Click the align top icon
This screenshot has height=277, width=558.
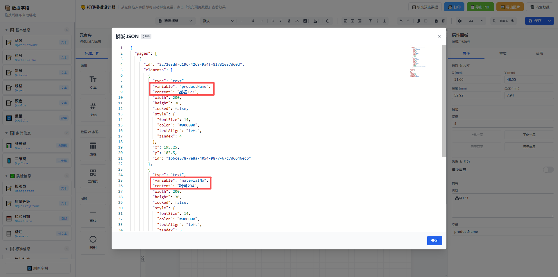pos(370,21)
